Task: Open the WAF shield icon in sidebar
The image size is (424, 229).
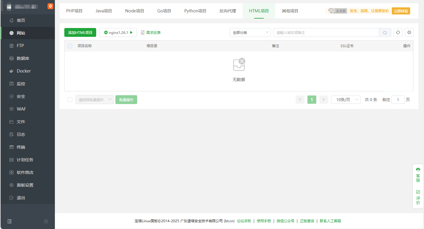Action: coord(12,109)
